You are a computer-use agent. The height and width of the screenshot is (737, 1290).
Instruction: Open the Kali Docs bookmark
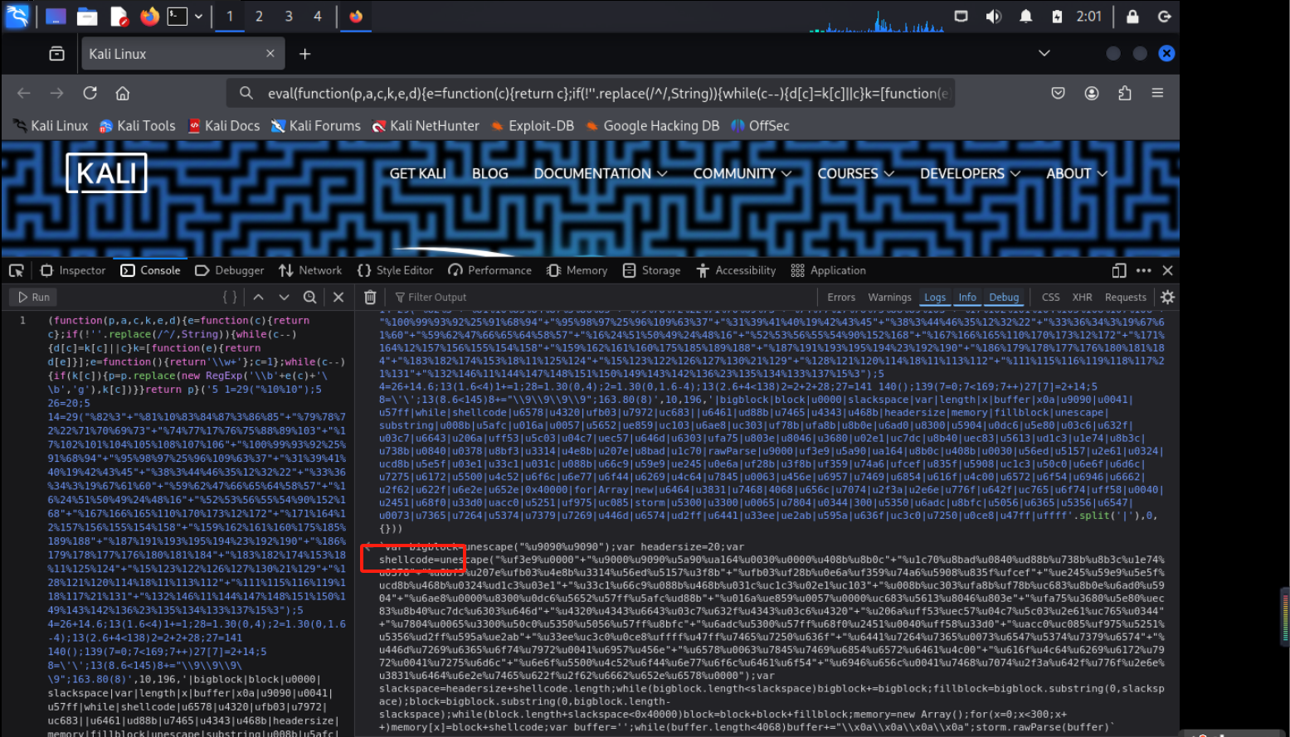224,126
